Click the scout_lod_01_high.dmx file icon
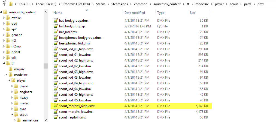The height and width of the screenshot is (122, 276). [56, 49]
